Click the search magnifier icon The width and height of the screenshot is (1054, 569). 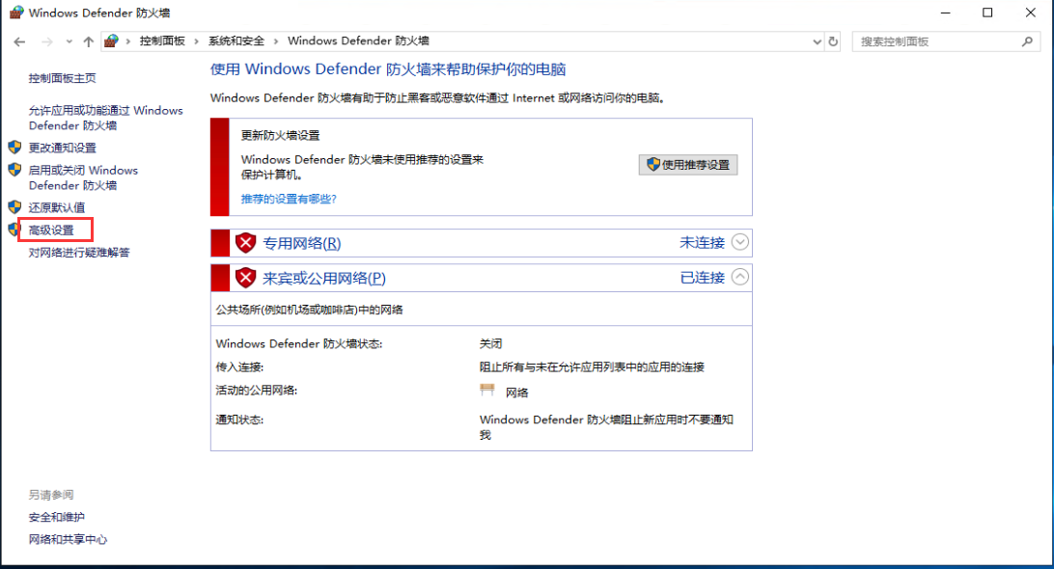[x=1027, y=41]
